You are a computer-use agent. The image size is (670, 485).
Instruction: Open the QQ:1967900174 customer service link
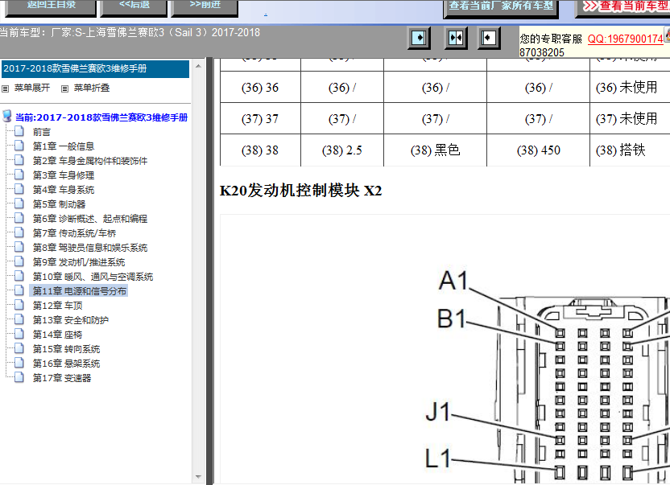(625, 39)
